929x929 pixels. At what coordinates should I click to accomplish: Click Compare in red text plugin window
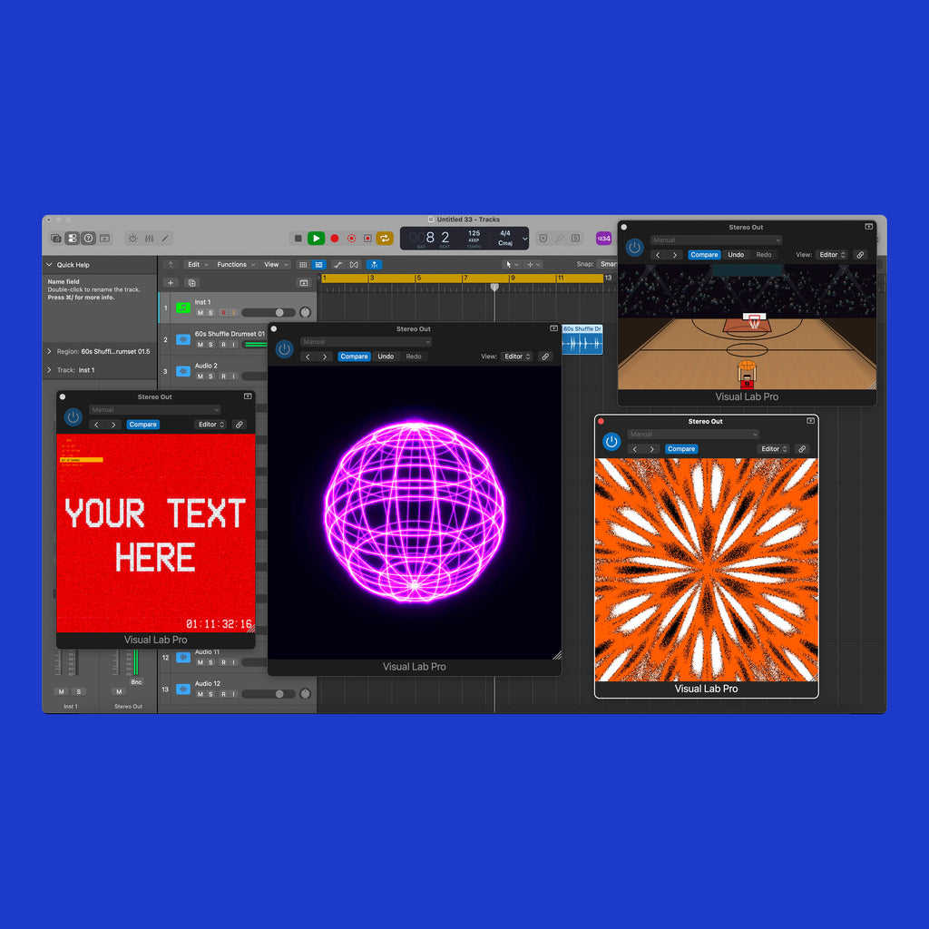142,425
